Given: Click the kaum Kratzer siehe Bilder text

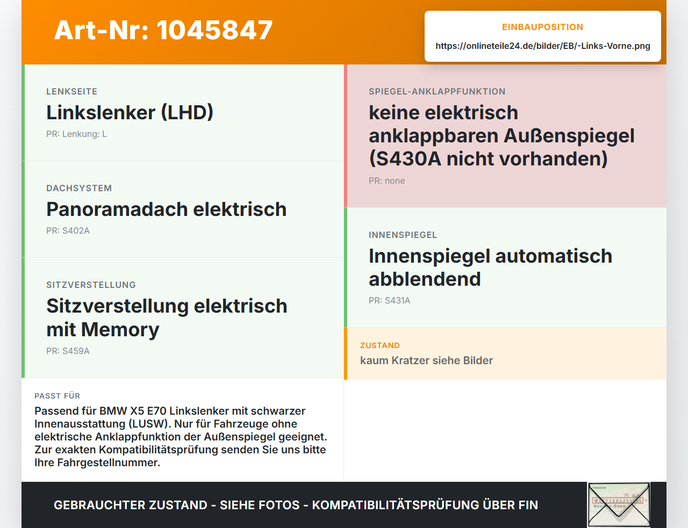Looking at the screenshot, I should 426,360.
